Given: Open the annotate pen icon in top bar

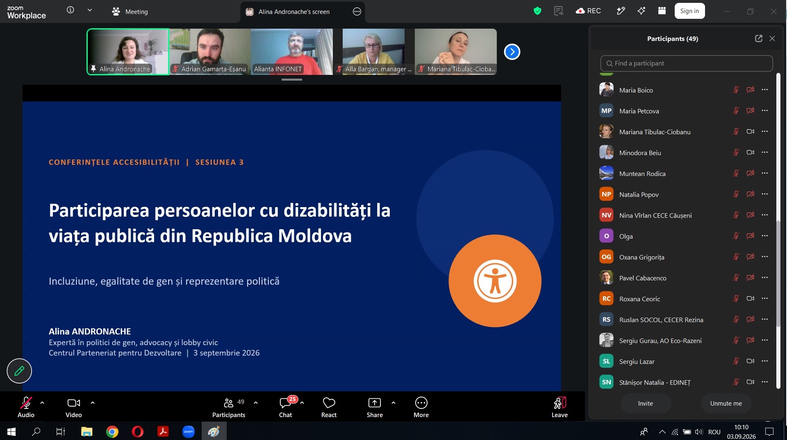Looking at the screenshot, I should click(x=621, y=11).
